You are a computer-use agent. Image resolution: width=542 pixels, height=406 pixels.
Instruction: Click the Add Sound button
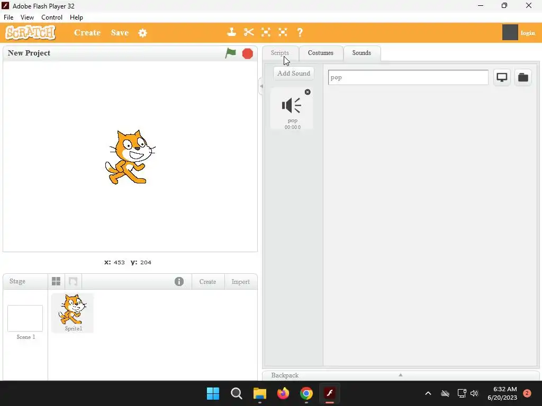click(x=294, y=73)
